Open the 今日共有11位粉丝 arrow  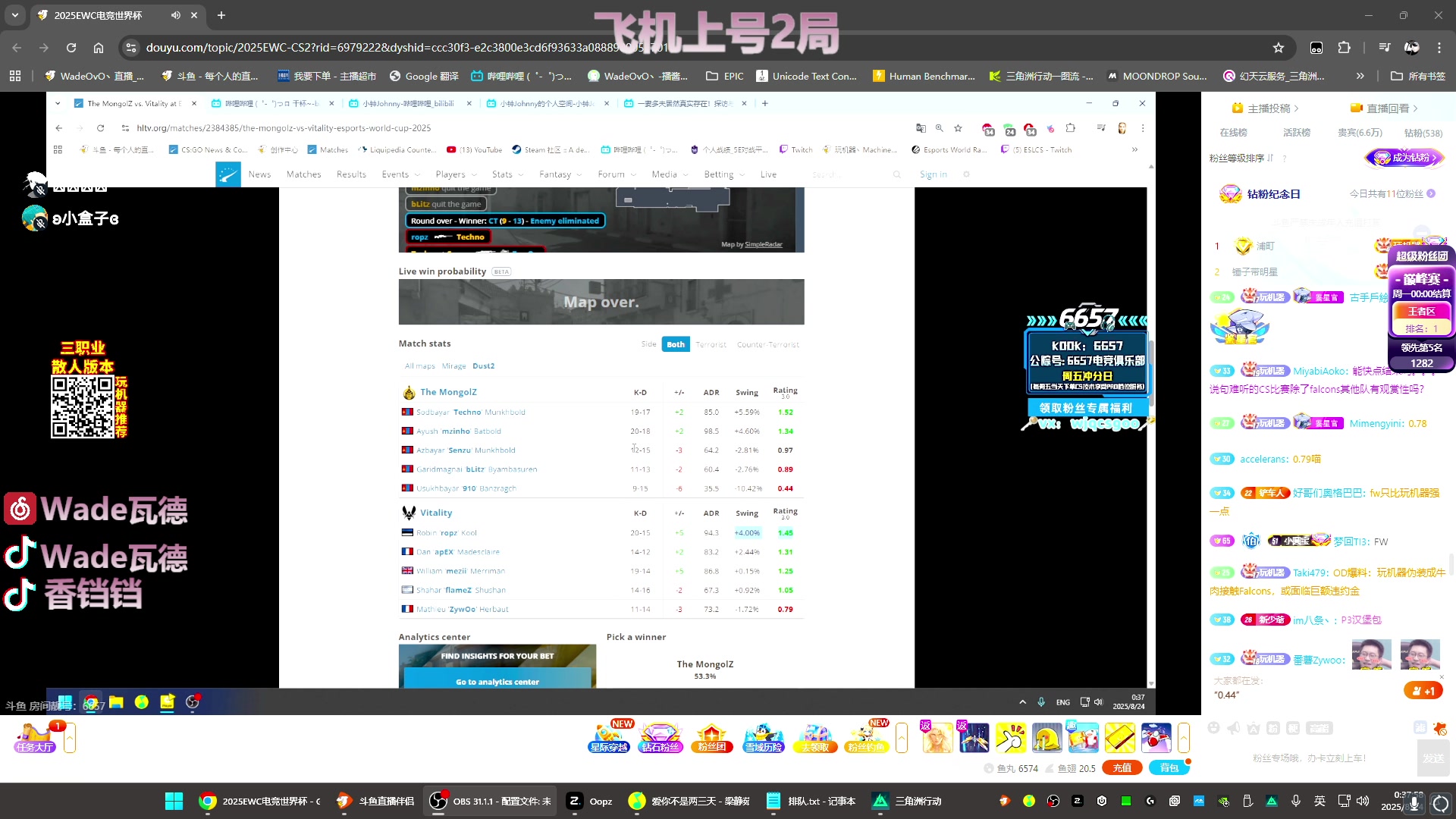pos(1431,194)
